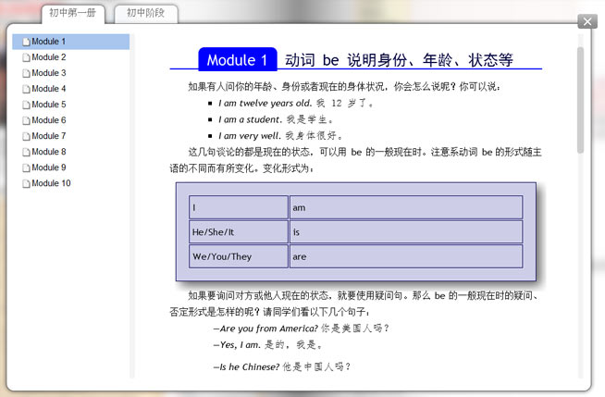605x397 pixels.
Task: Click the file icon left of Module 6
Action: pyautogui.click(x=26, y=120)
